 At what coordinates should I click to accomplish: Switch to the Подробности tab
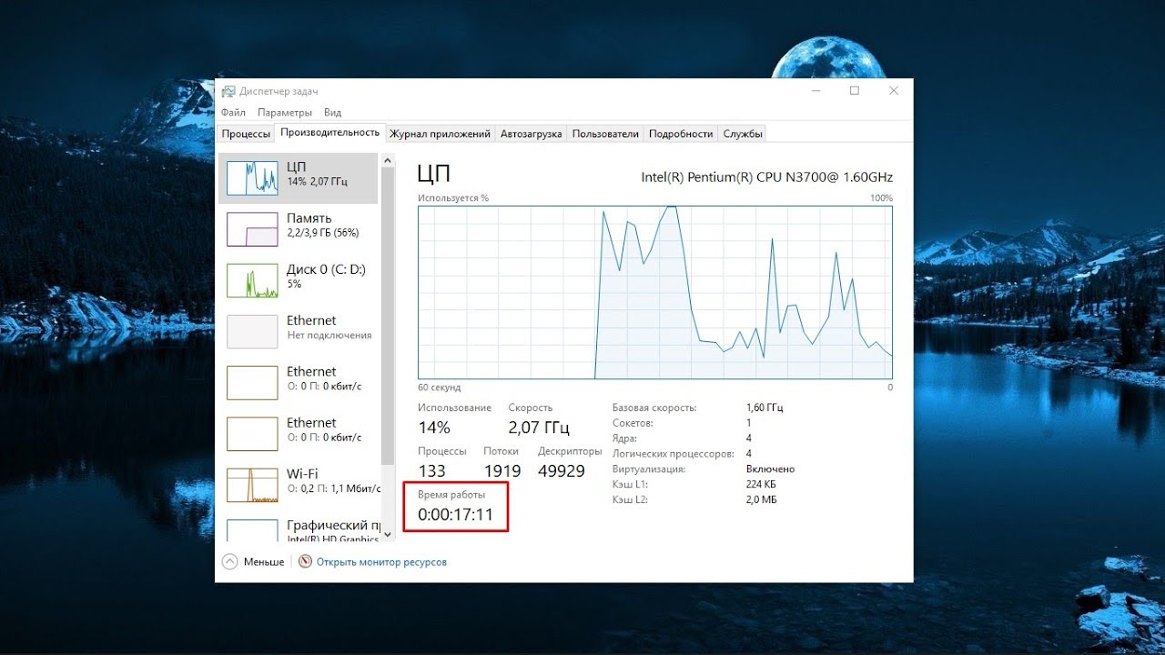coord(681,134)
